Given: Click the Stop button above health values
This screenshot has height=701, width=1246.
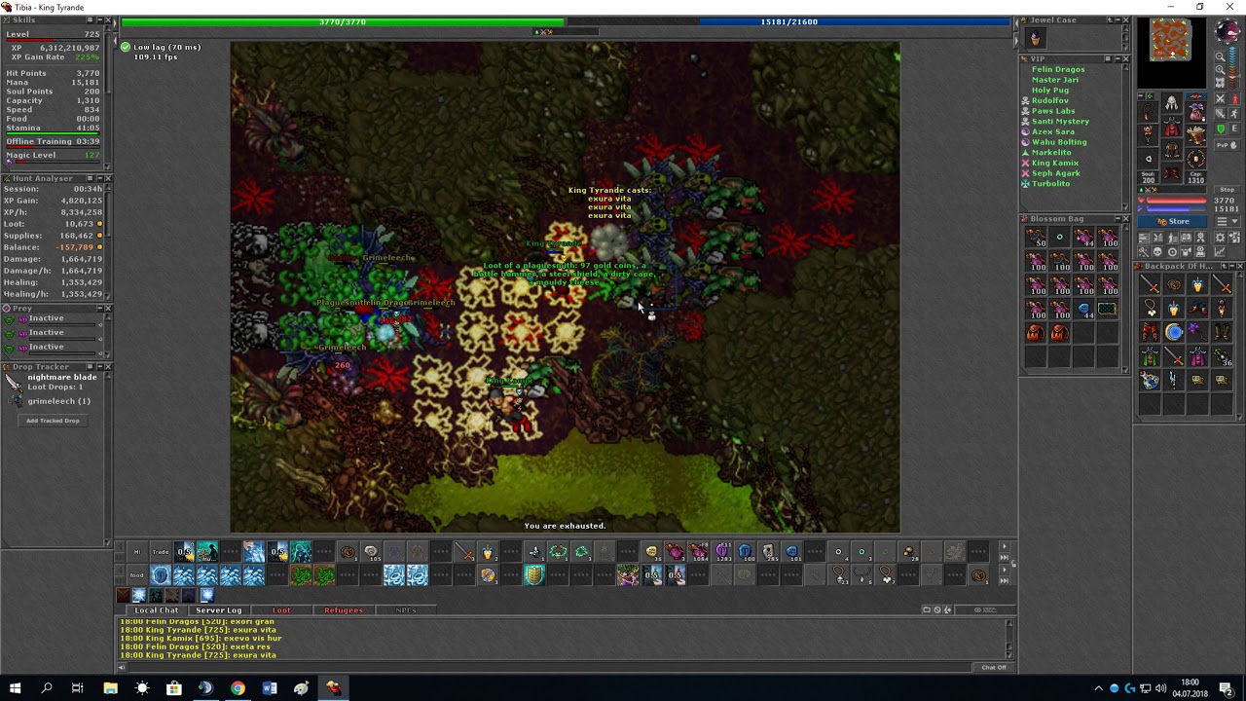Looking at the screenshot, I should tap(1227, 189).
